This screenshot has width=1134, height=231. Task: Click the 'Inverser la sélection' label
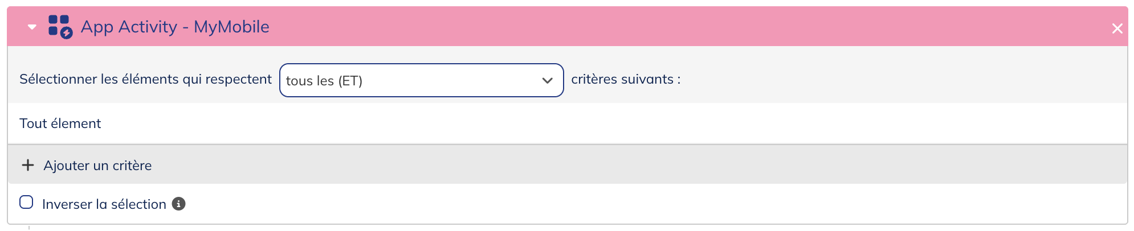(x=104, y=204)
